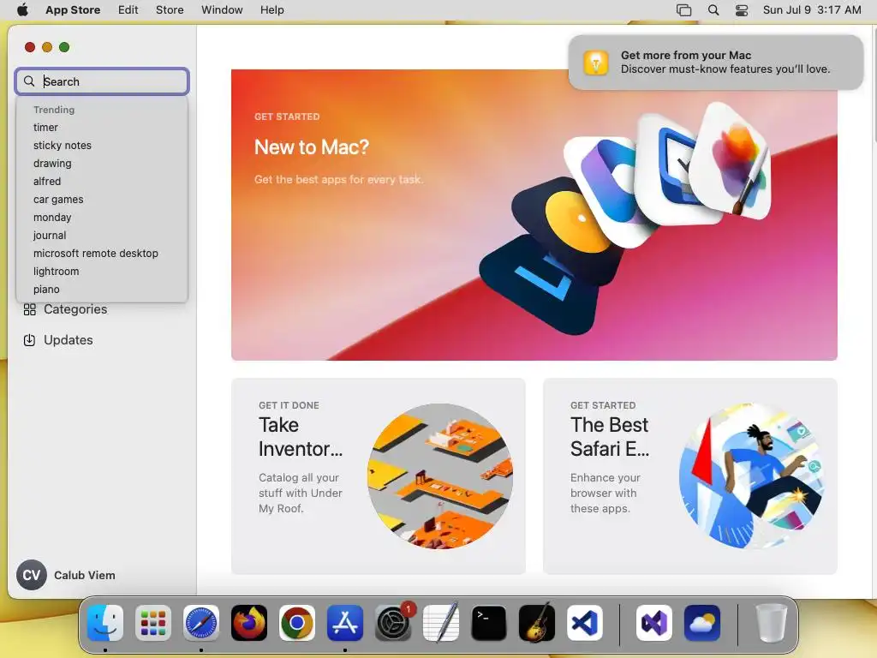877x658 pixels.
Task: Open Finder from the Dock
Action: click(105, 623)
